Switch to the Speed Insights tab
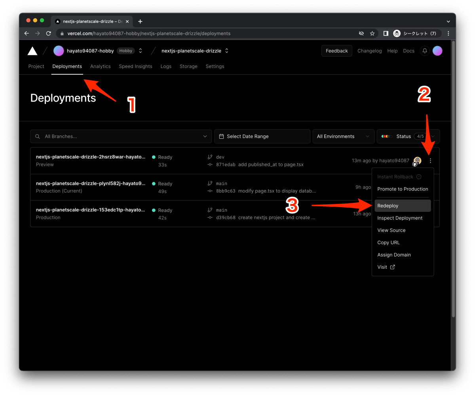 (x=136, y=66)
